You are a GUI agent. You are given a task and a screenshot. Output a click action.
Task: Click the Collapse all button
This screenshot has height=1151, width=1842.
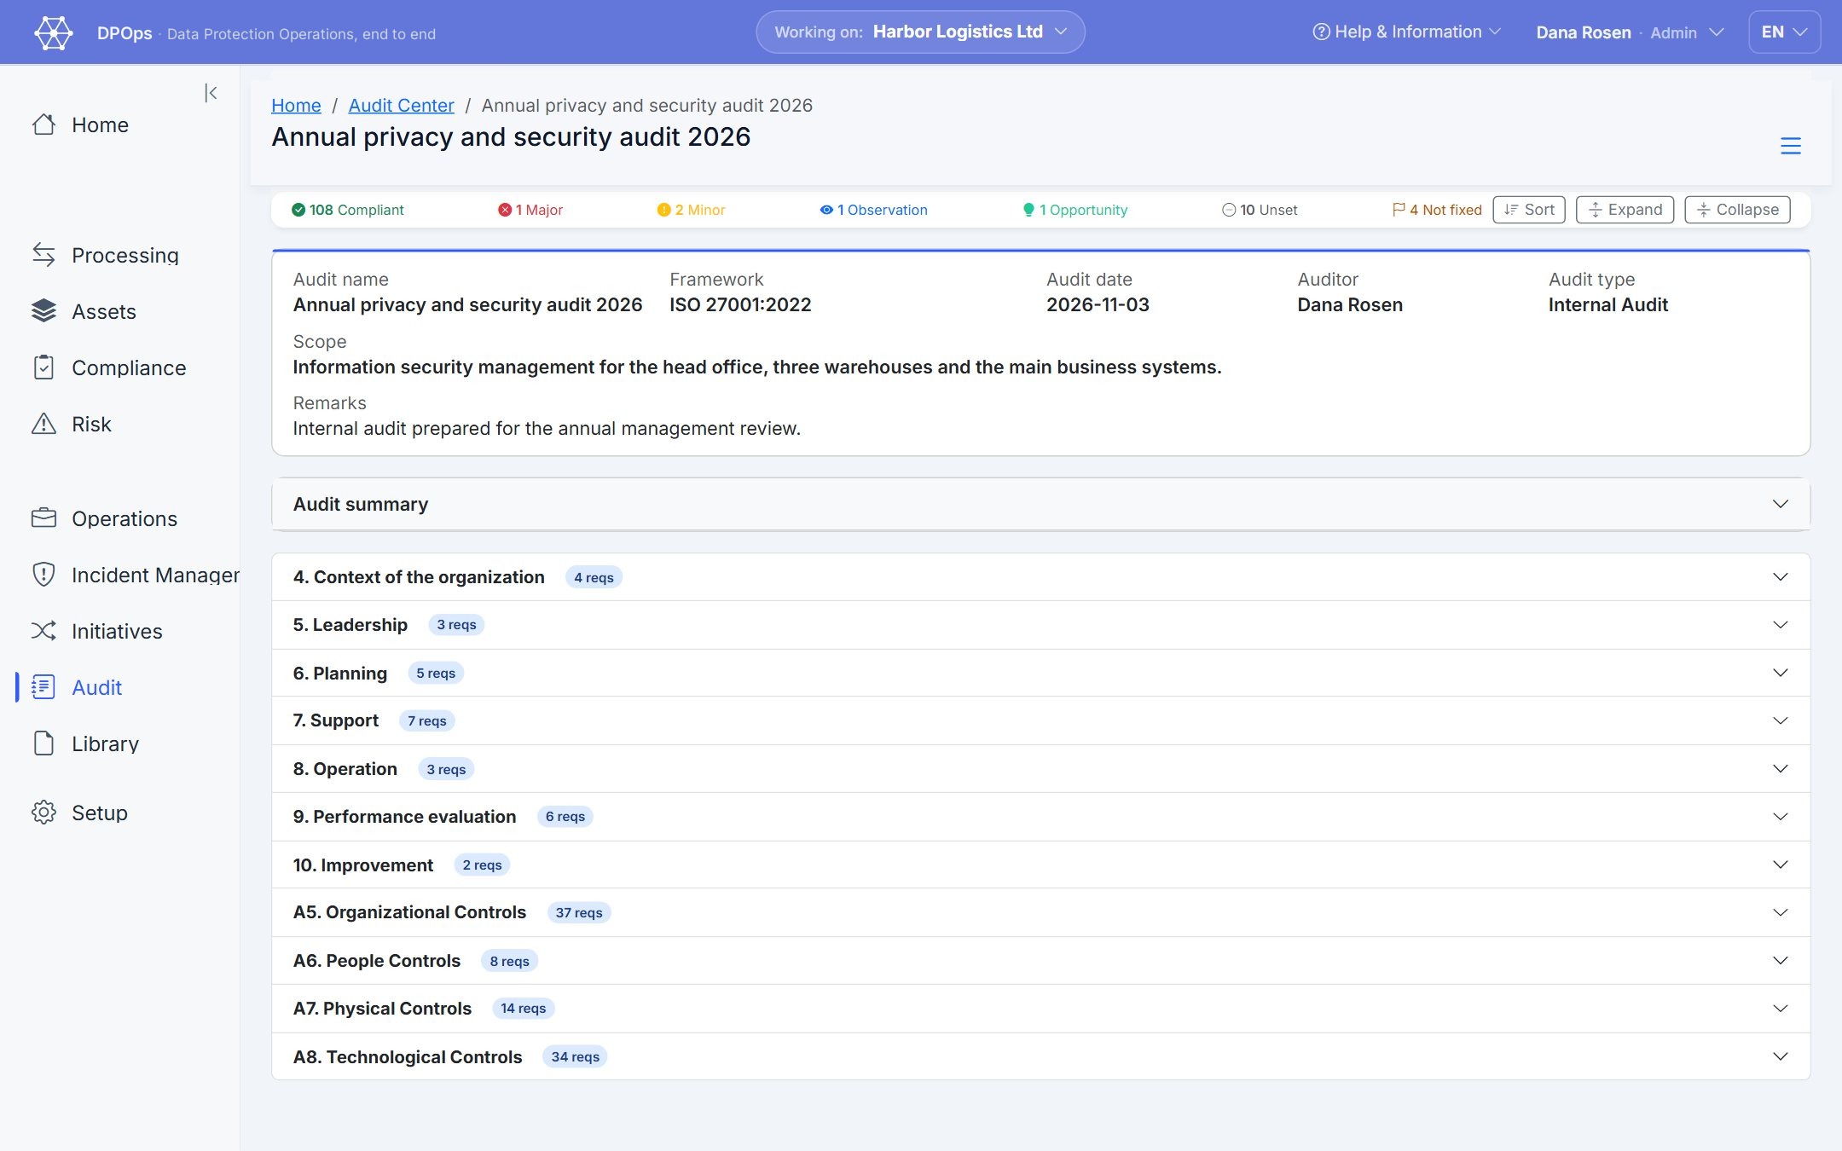pyautogui.click(x=1737, y=210)
